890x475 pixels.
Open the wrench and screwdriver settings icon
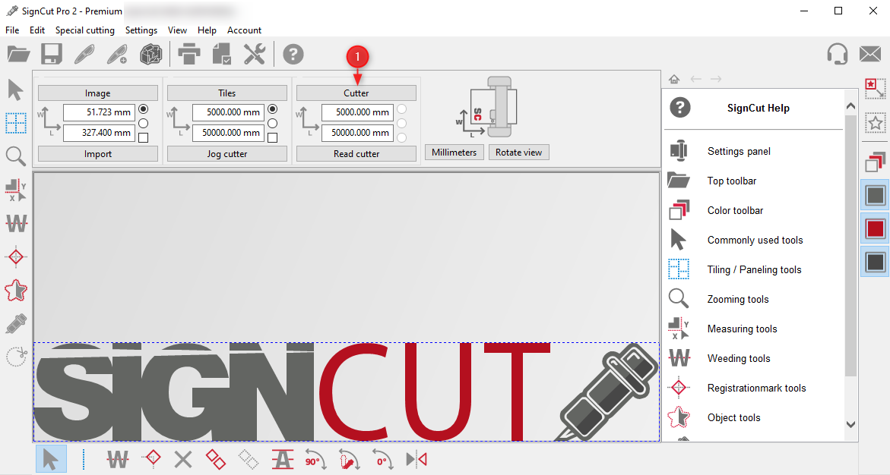255,55
